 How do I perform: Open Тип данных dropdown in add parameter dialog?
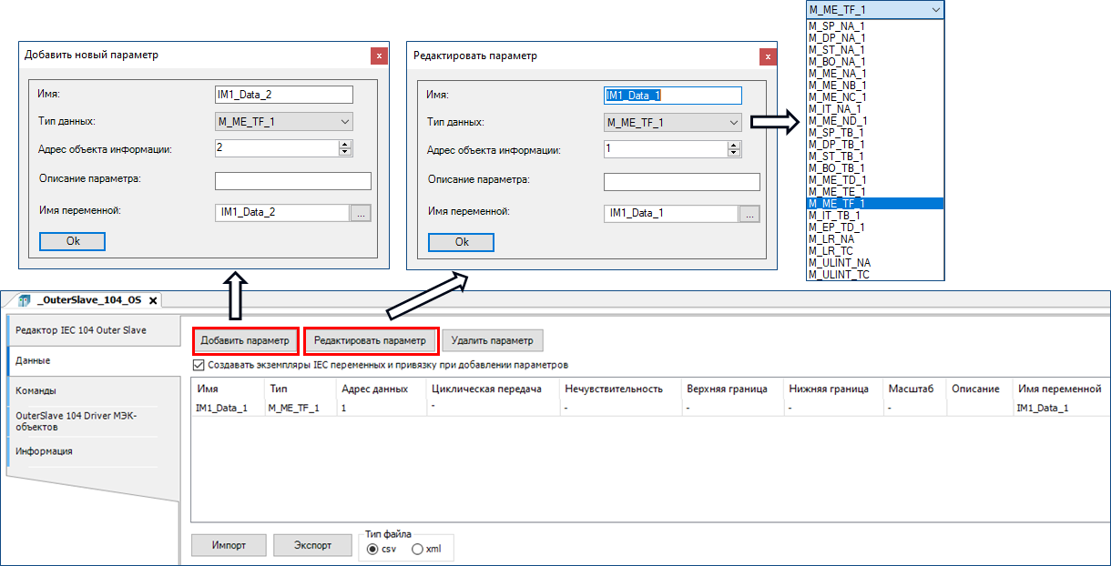[283, 122]
